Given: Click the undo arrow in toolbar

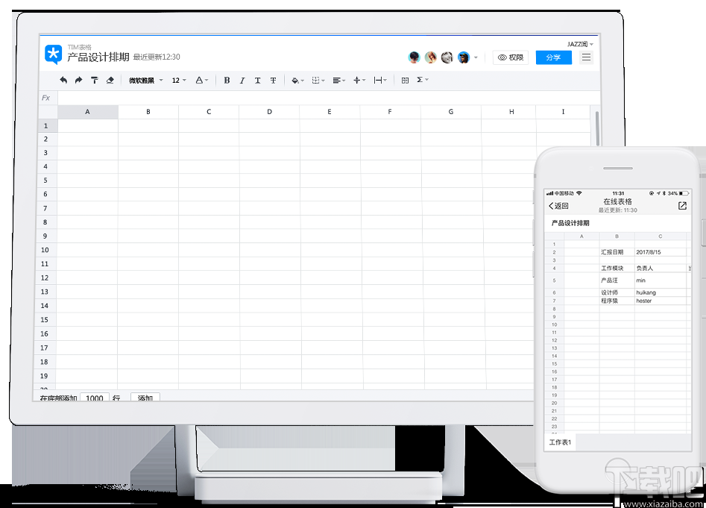Looking at the screenshot, I should click(63, 80).
